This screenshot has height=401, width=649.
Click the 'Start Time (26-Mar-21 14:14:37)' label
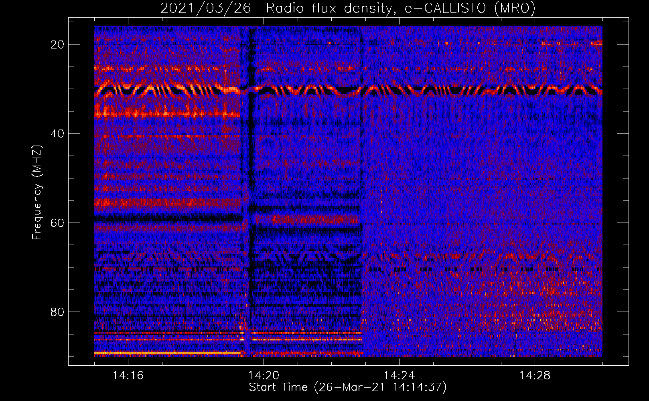tap(348, 387)
